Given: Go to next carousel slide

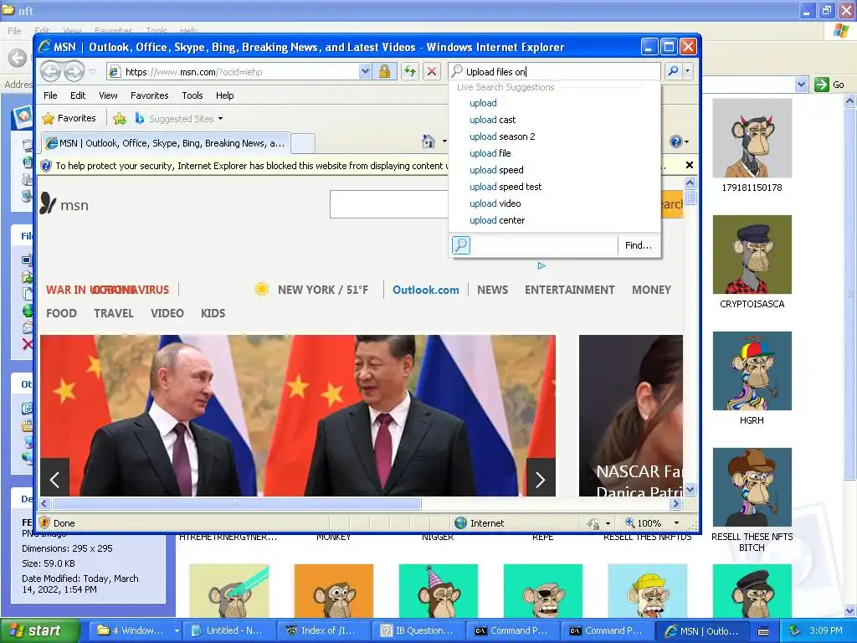Looking at the screenshot, I should tap(541, 480).
